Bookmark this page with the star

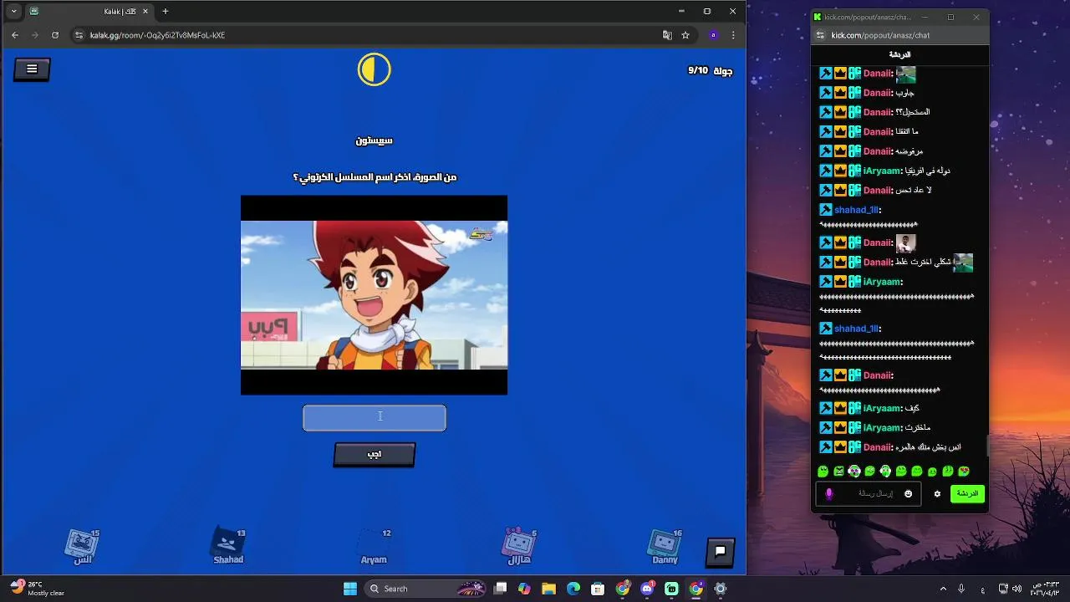[685, 35]
